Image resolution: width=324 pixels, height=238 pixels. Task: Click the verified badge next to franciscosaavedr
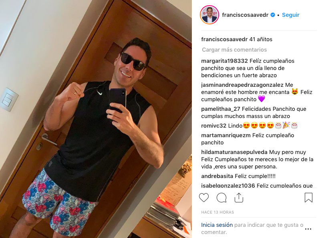click(x=273, y=15)
